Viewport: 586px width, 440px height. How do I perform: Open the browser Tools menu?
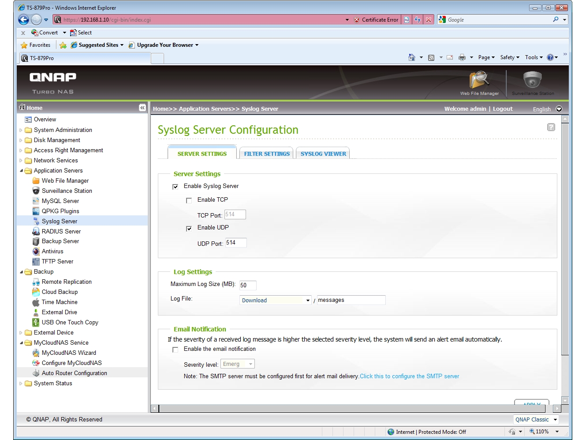click(x=534, y=57)
